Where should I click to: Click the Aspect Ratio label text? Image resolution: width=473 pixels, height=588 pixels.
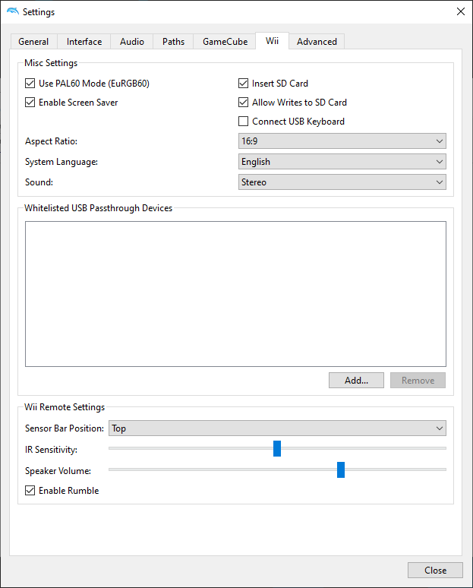pyautogui.click(x=51, y=141)
